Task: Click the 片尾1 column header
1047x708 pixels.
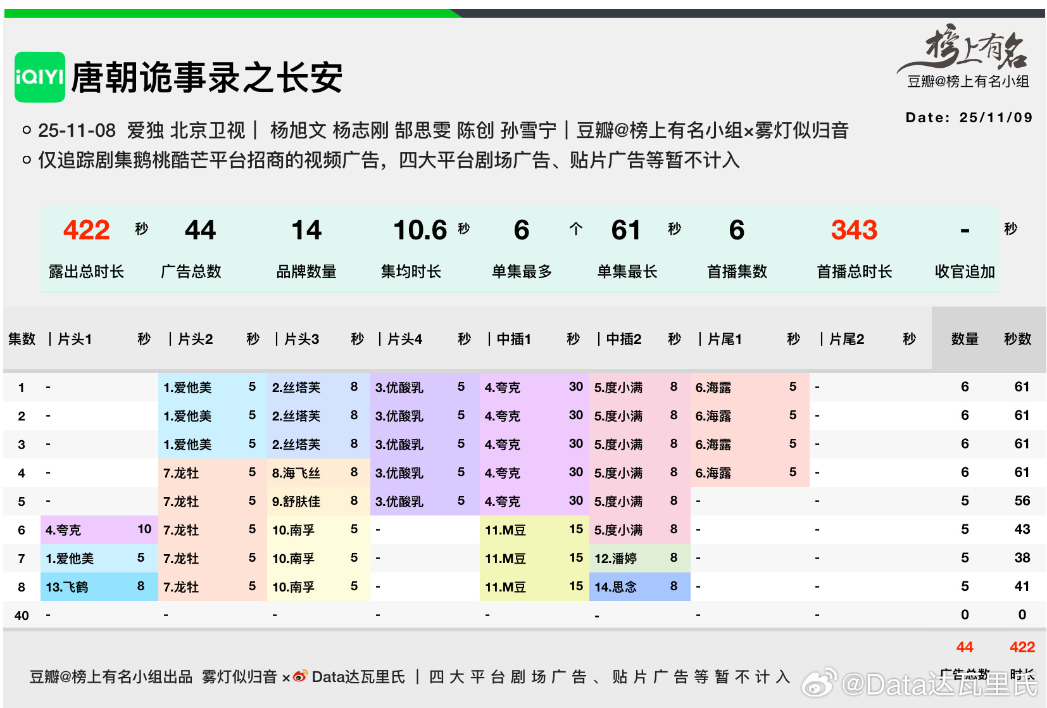Action: tap(724, 339)
